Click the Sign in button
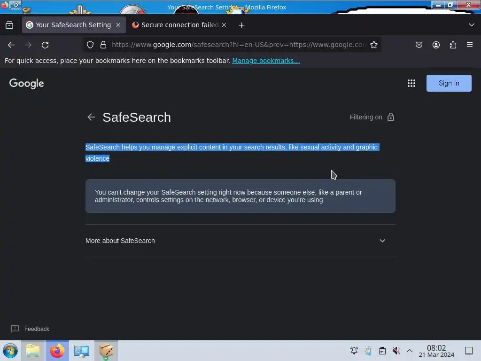 [449, 83]
